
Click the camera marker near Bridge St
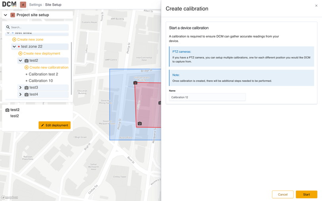[x=135, y=83]
